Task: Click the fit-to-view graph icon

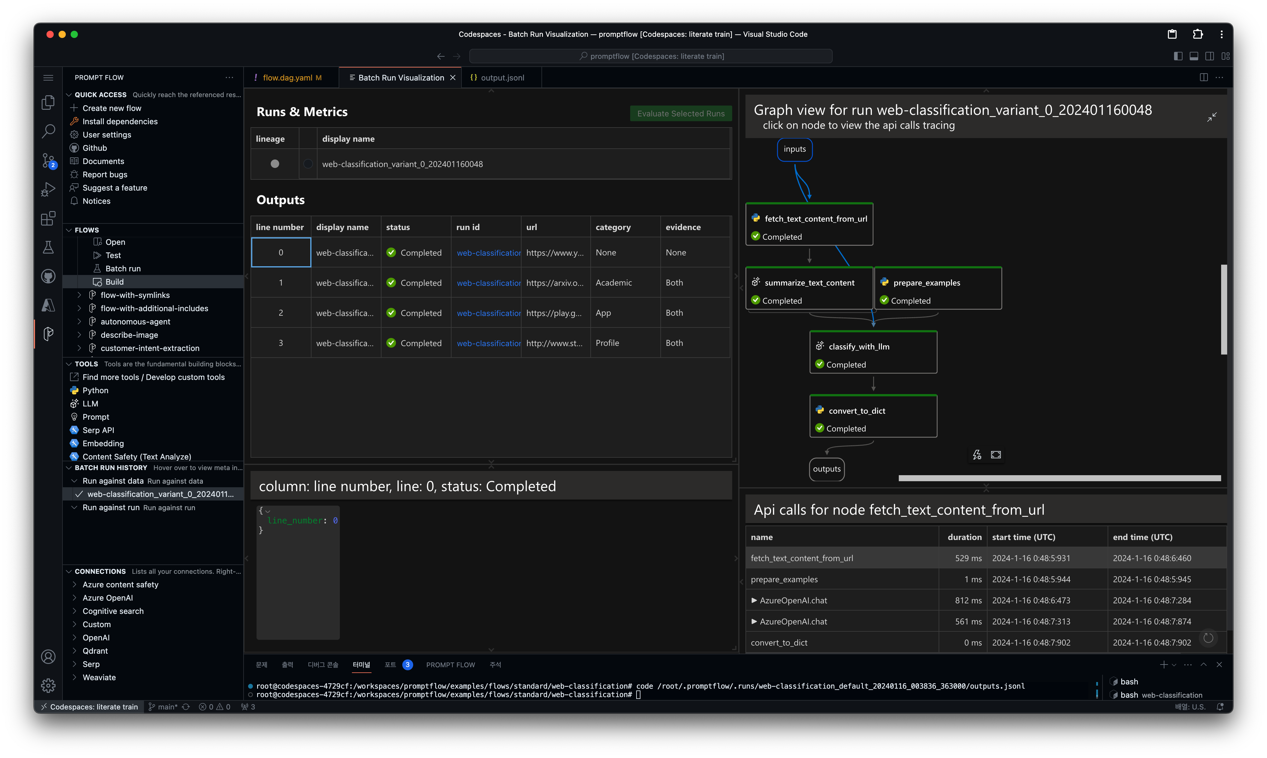Action: (x=996, y=455)
